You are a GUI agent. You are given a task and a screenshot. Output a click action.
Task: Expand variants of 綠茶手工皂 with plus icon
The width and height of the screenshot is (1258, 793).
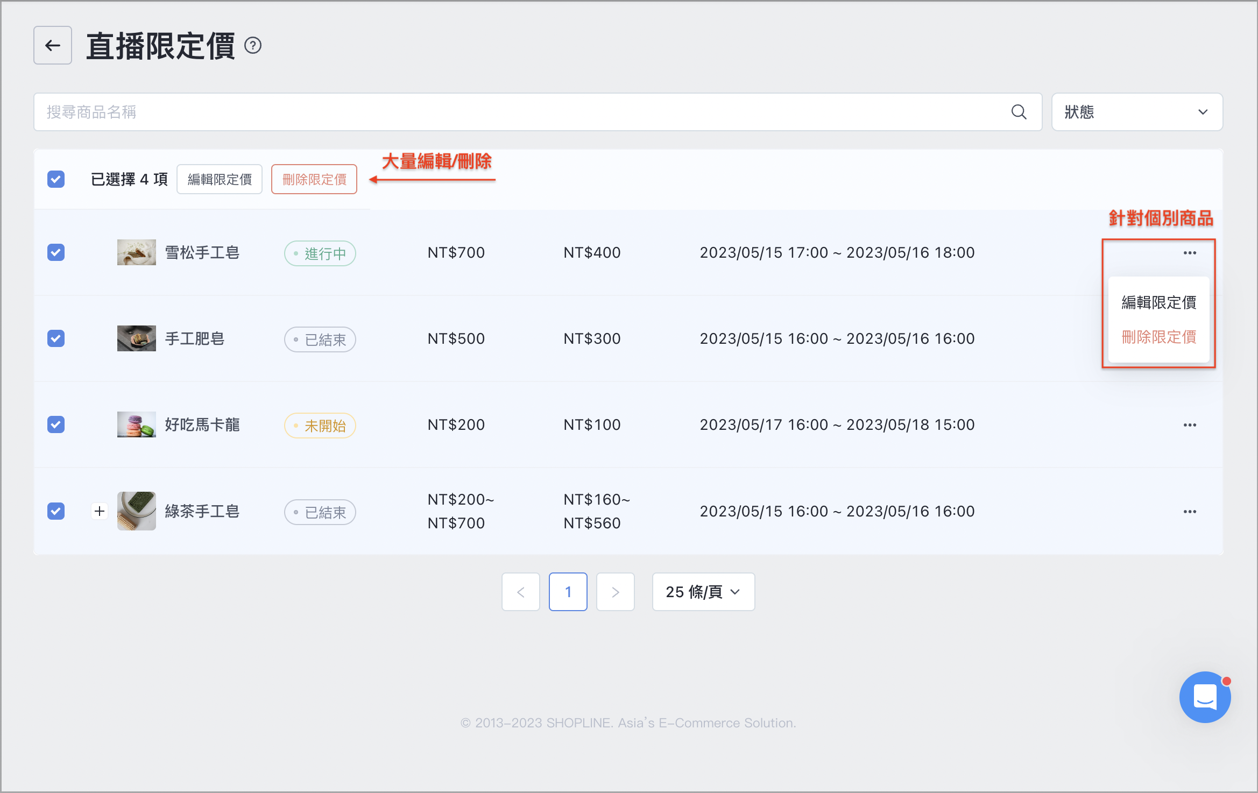pos(100,511)
